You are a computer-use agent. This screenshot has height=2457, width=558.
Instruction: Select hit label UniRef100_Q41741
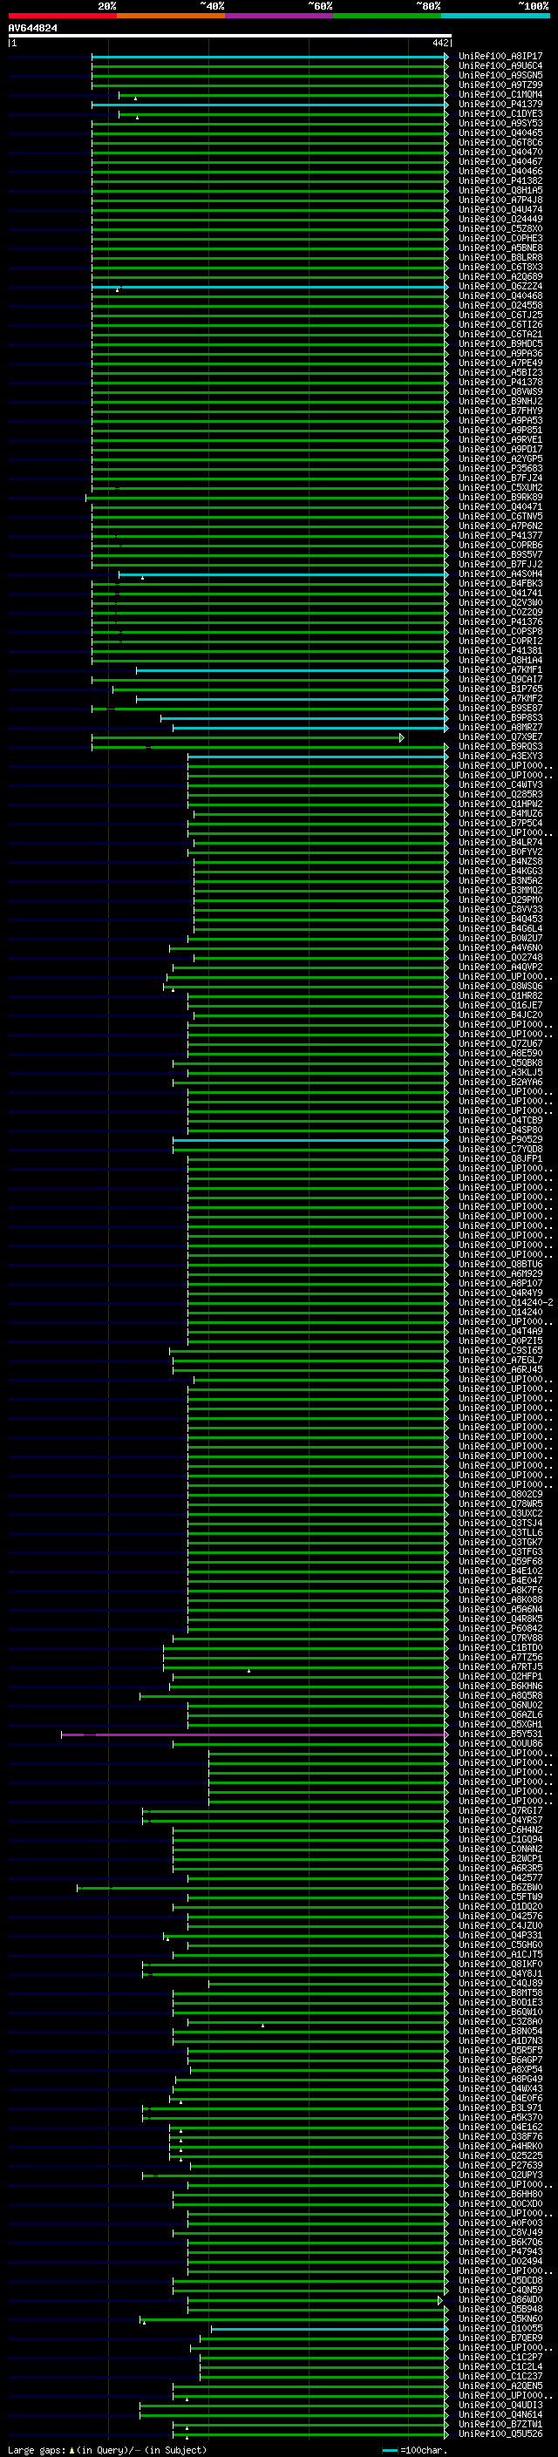[x=500, y=594]
